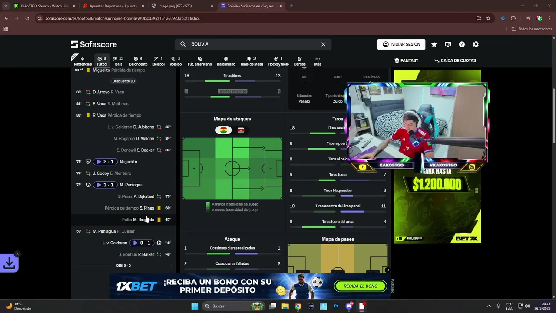Screen dimensions: 556x313
Task: Open the Sofascore home logo
Action: click(94, 44)
